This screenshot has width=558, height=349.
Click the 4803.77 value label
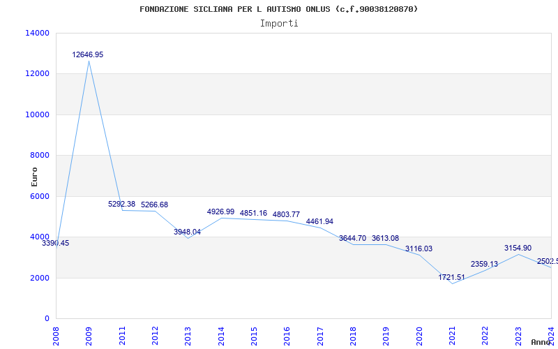coord(286,214)
